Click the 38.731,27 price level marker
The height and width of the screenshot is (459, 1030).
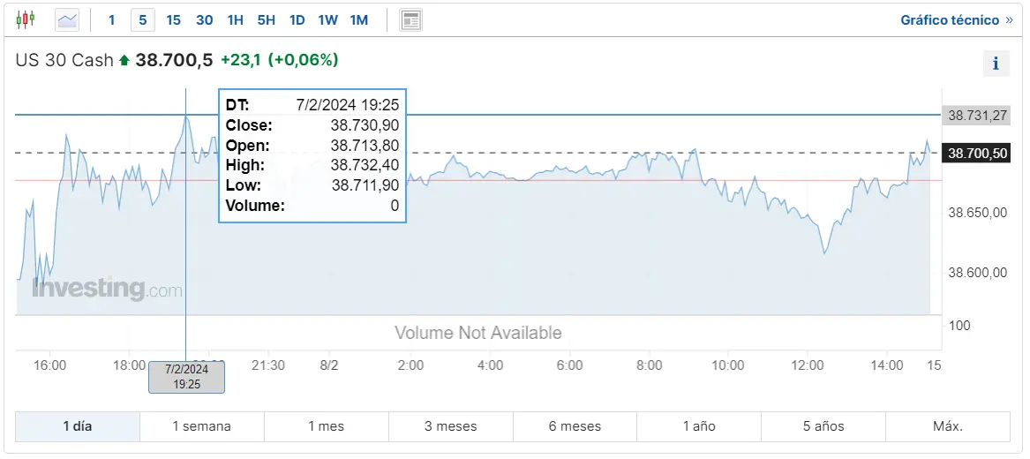[977, 116]
